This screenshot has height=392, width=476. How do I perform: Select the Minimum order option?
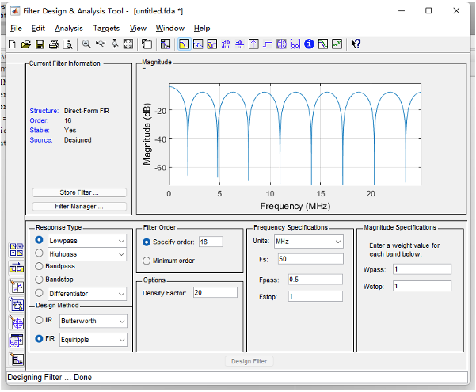[x=147, y=260]
